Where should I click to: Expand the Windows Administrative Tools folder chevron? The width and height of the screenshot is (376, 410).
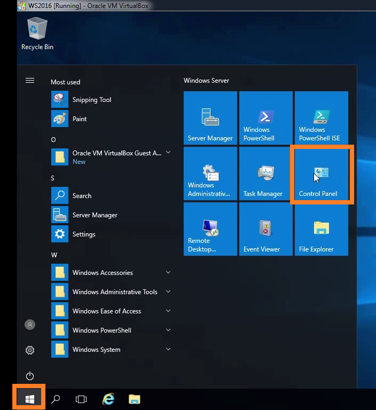pyautogui.click(x=168, y=291)
